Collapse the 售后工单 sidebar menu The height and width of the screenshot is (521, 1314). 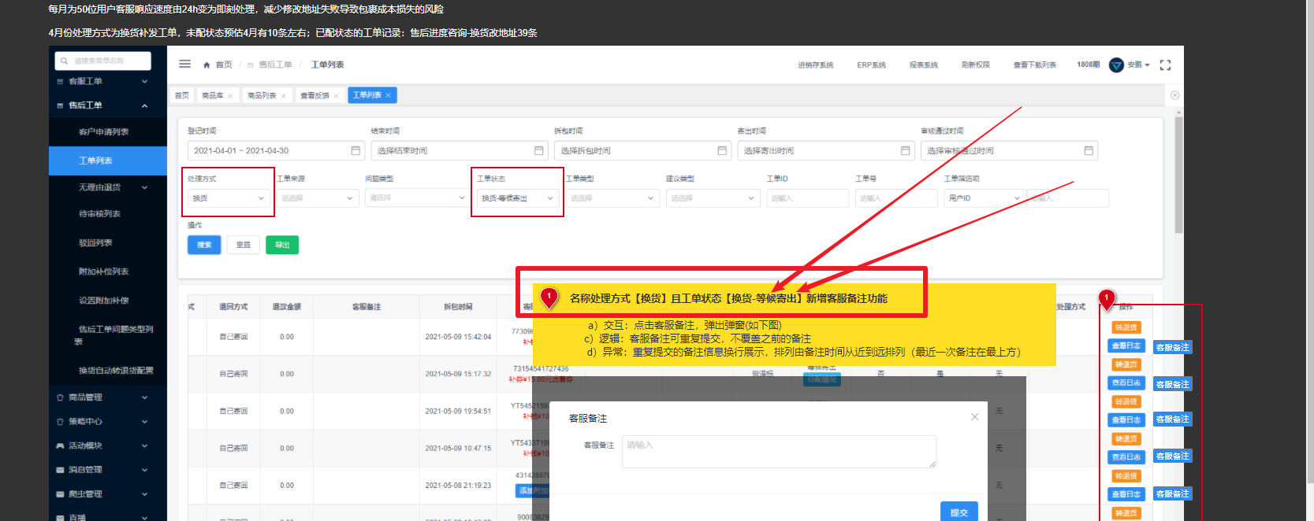(x=144, y=105)
